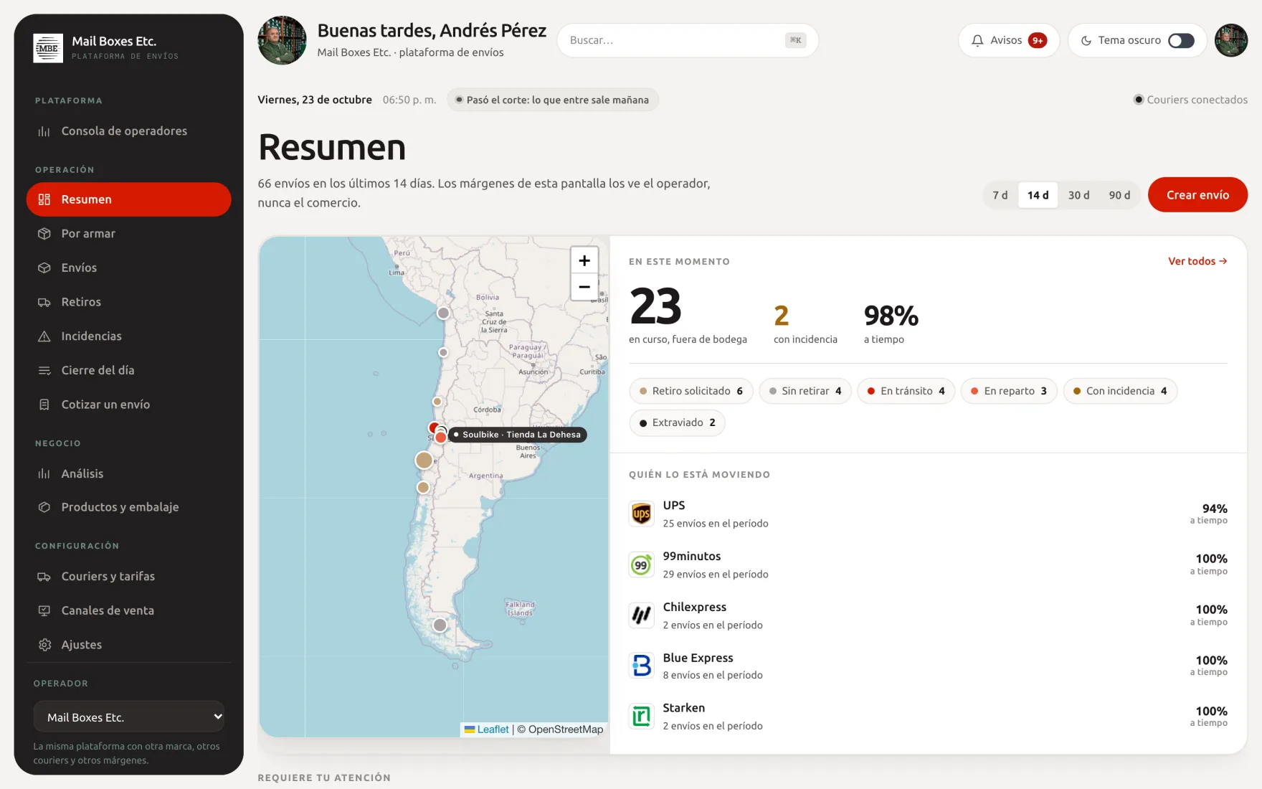This screenshot has height=789, width=1262.
Task: Click the Ajustes gear icon
Action: pyautogui.click(x=44, y=645)
